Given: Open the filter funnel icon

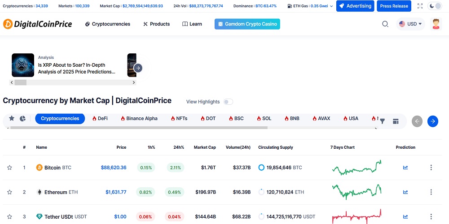Looking at the screenshot, I should (x=382, y=121).
